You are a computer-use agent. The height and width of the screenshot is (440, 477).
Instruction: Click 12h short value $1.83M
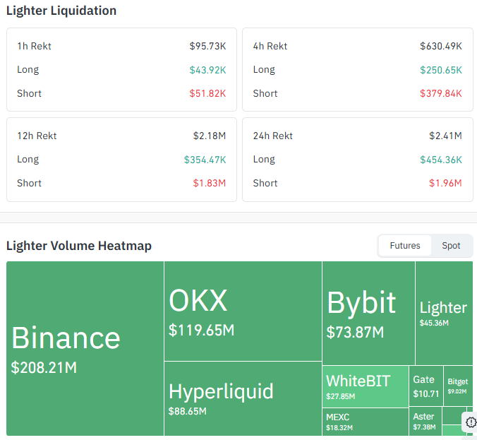tap(210, 183)
